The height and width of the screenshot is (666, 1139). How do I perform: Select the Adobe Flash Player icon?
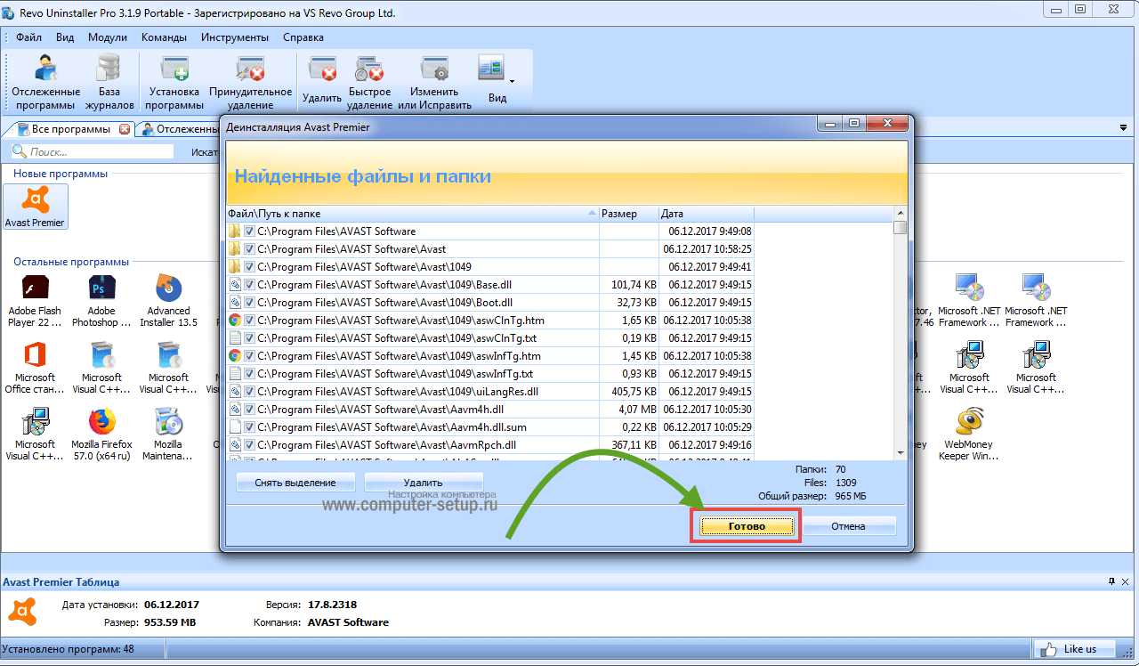click(x=35, y=301)
